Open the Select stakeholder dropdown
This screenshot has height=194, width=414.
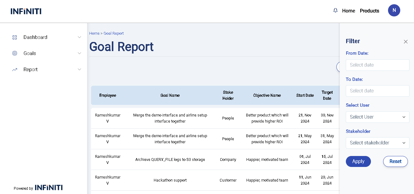click(377, 143)
